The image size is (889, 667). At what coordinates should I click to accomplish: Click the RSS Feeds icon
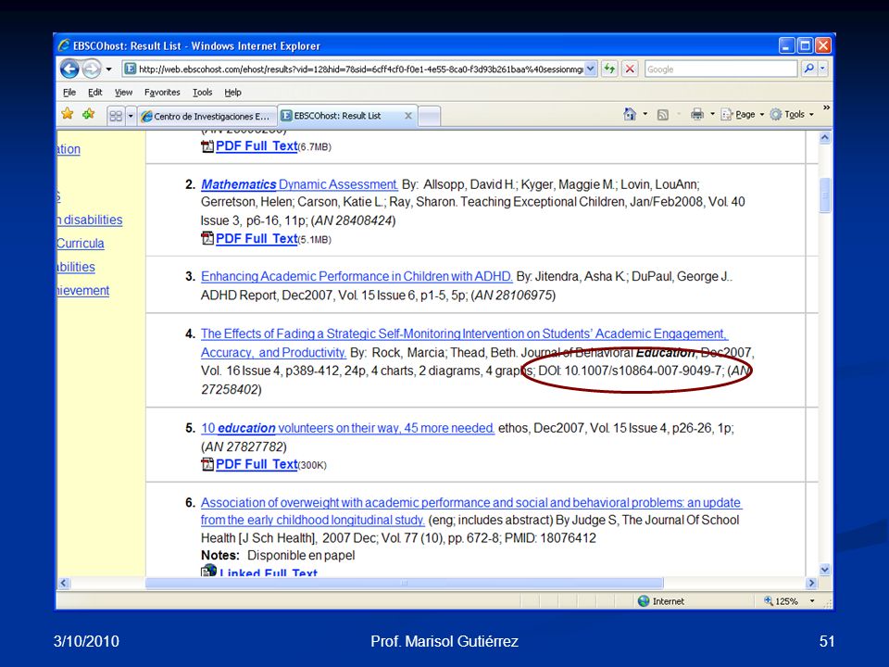coord(662,115)
